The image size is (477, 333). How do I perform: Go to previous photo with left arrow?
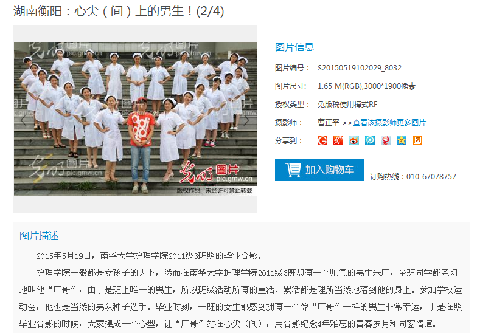pyautogui.click(x=24, y=120)
